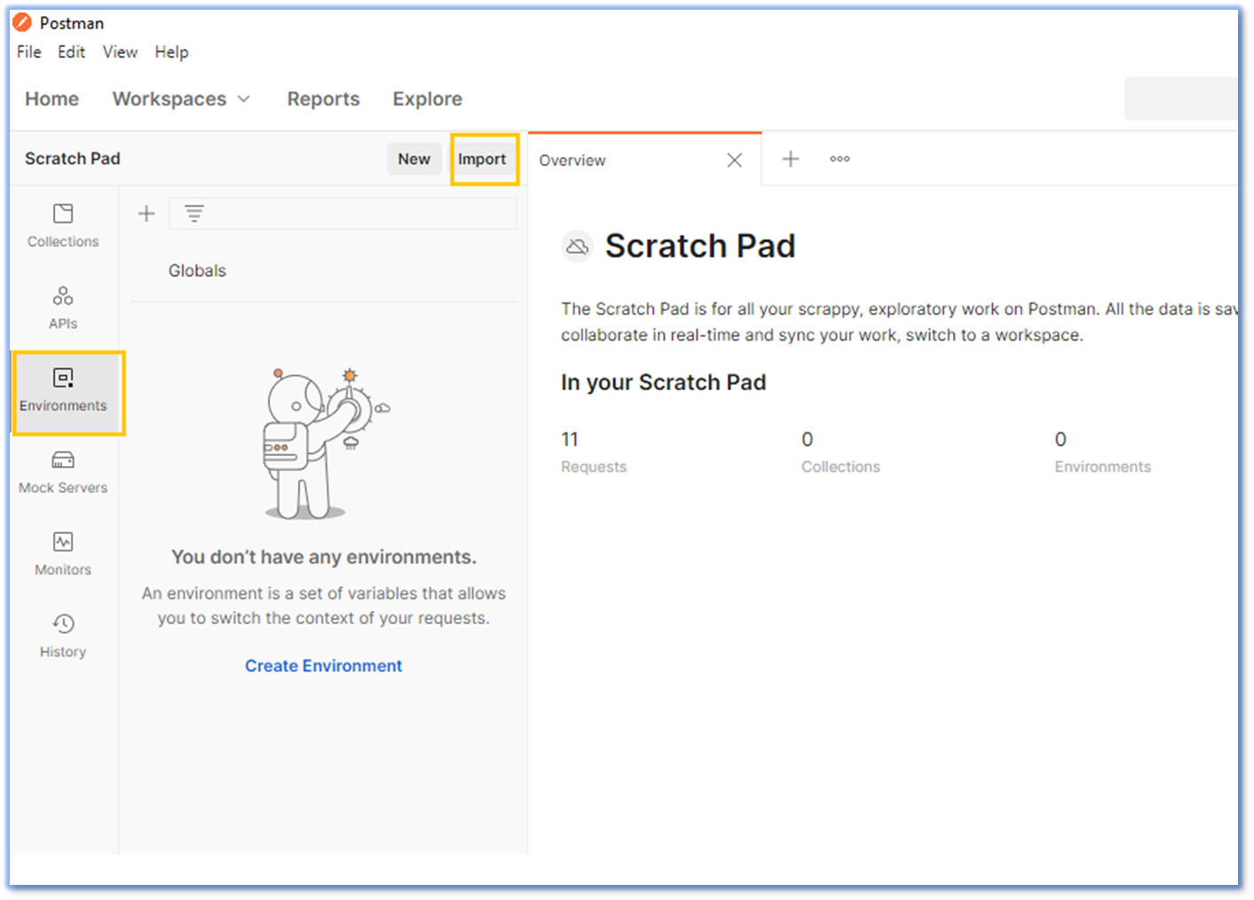Open a new request tab with plus
This screenshot has width=1254, height=900.
coord(789,159)
